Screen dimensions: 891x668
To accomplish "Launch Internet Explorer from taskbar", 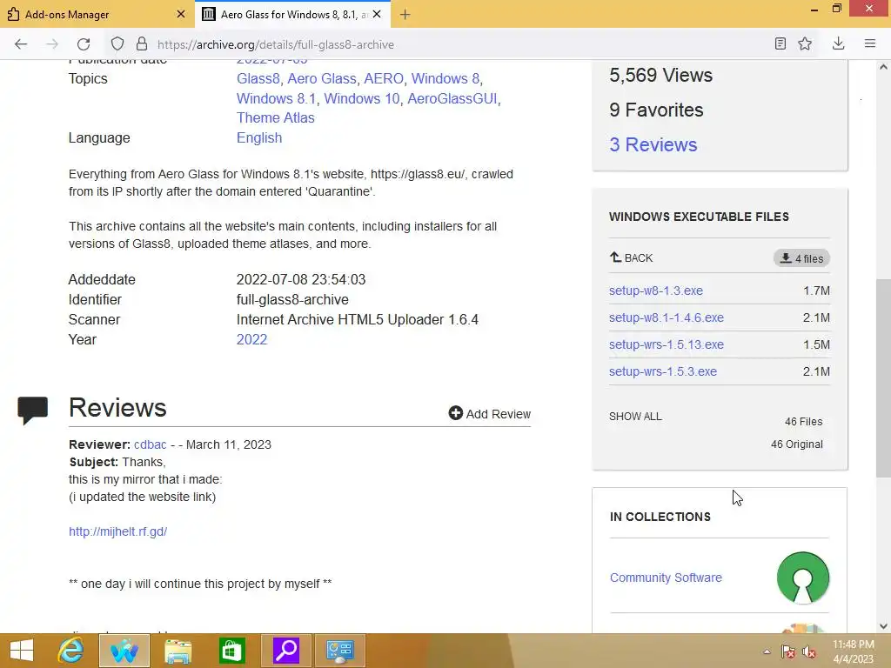I will (71, 651).
